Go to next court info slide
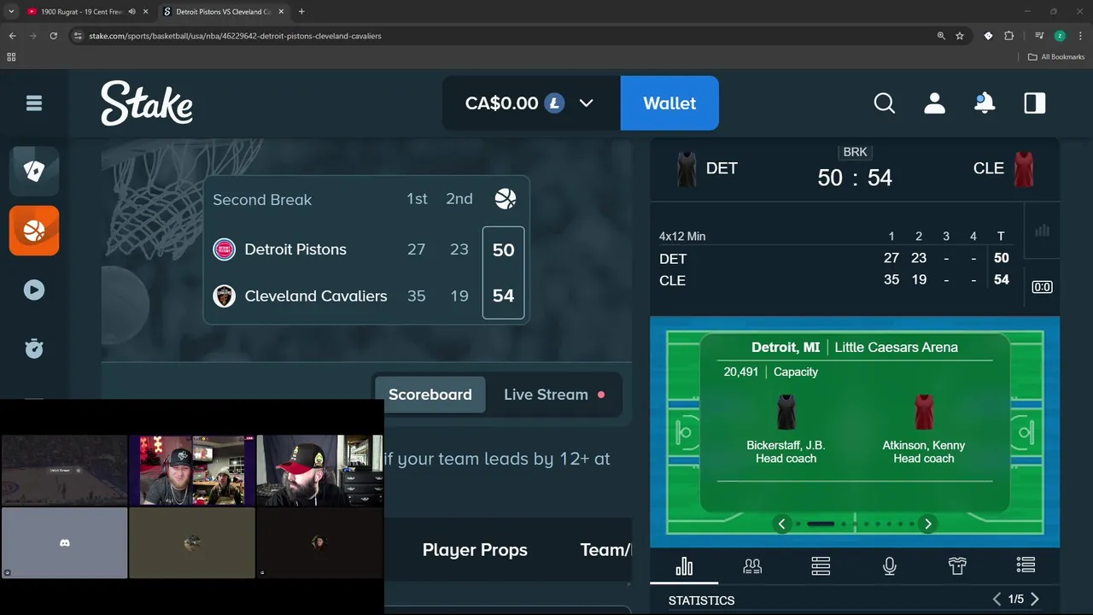This screenshot has width=1093, height=615. coord(928,524)
